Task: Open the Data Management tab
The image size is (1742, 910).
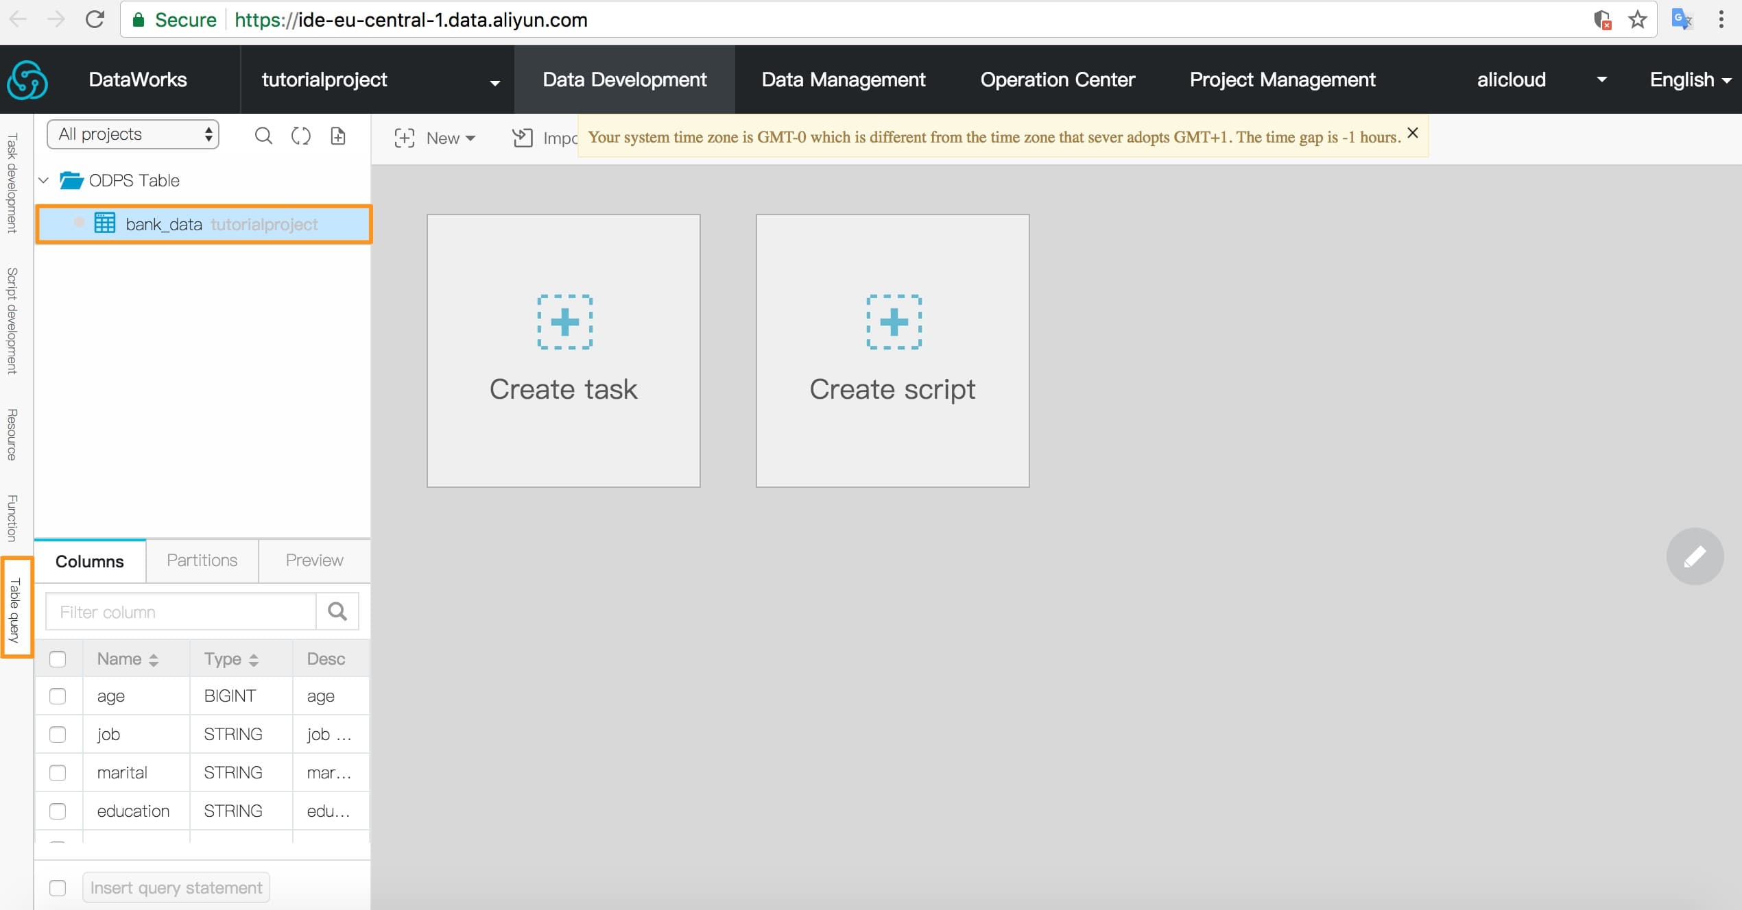Action: click(844, 80)
